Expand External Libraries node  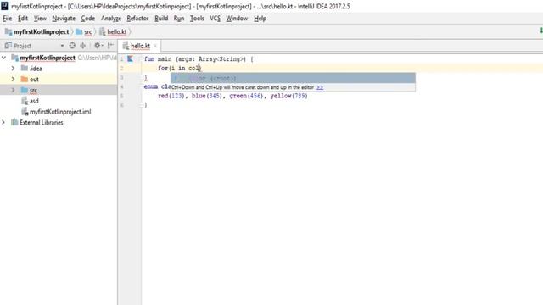pos(3,122)
